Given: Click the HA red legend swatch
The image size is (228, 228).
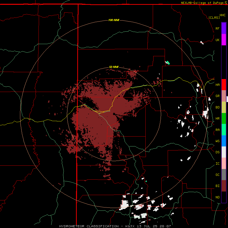Looking at the screenshot, I should (x=224, y=85).
